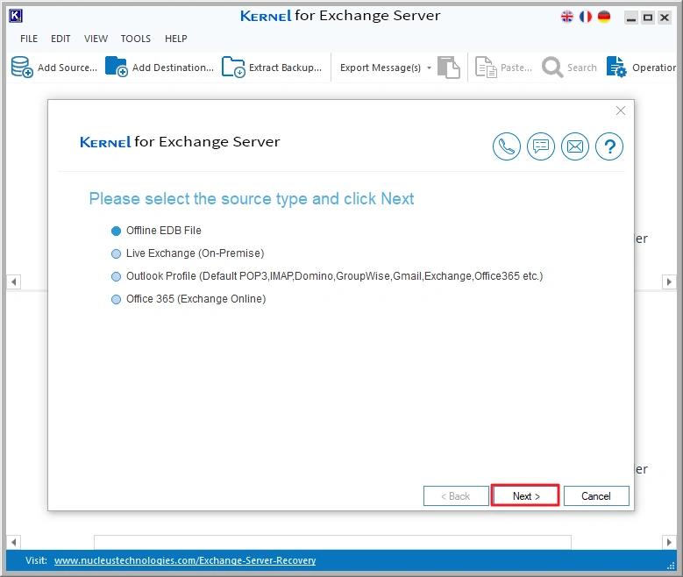Click the Add Source... label
Screen dimensions: 683x577
(68, 68)
